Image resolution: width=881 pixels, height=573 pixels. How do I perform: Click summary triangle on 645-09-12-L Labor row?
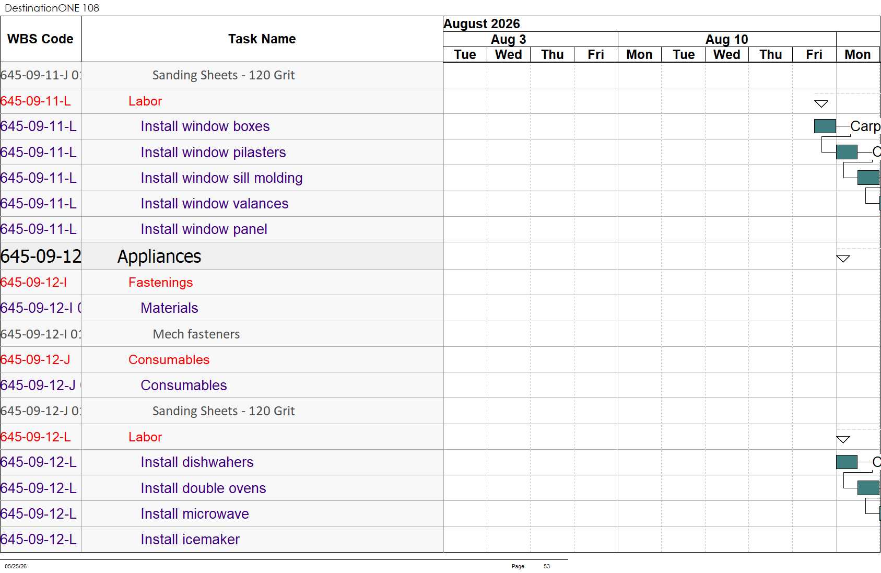(843, 439)
